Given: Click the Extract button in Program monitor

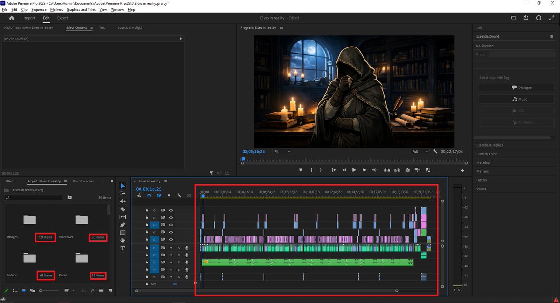Looking at the screenshot, I should [397, 170].
